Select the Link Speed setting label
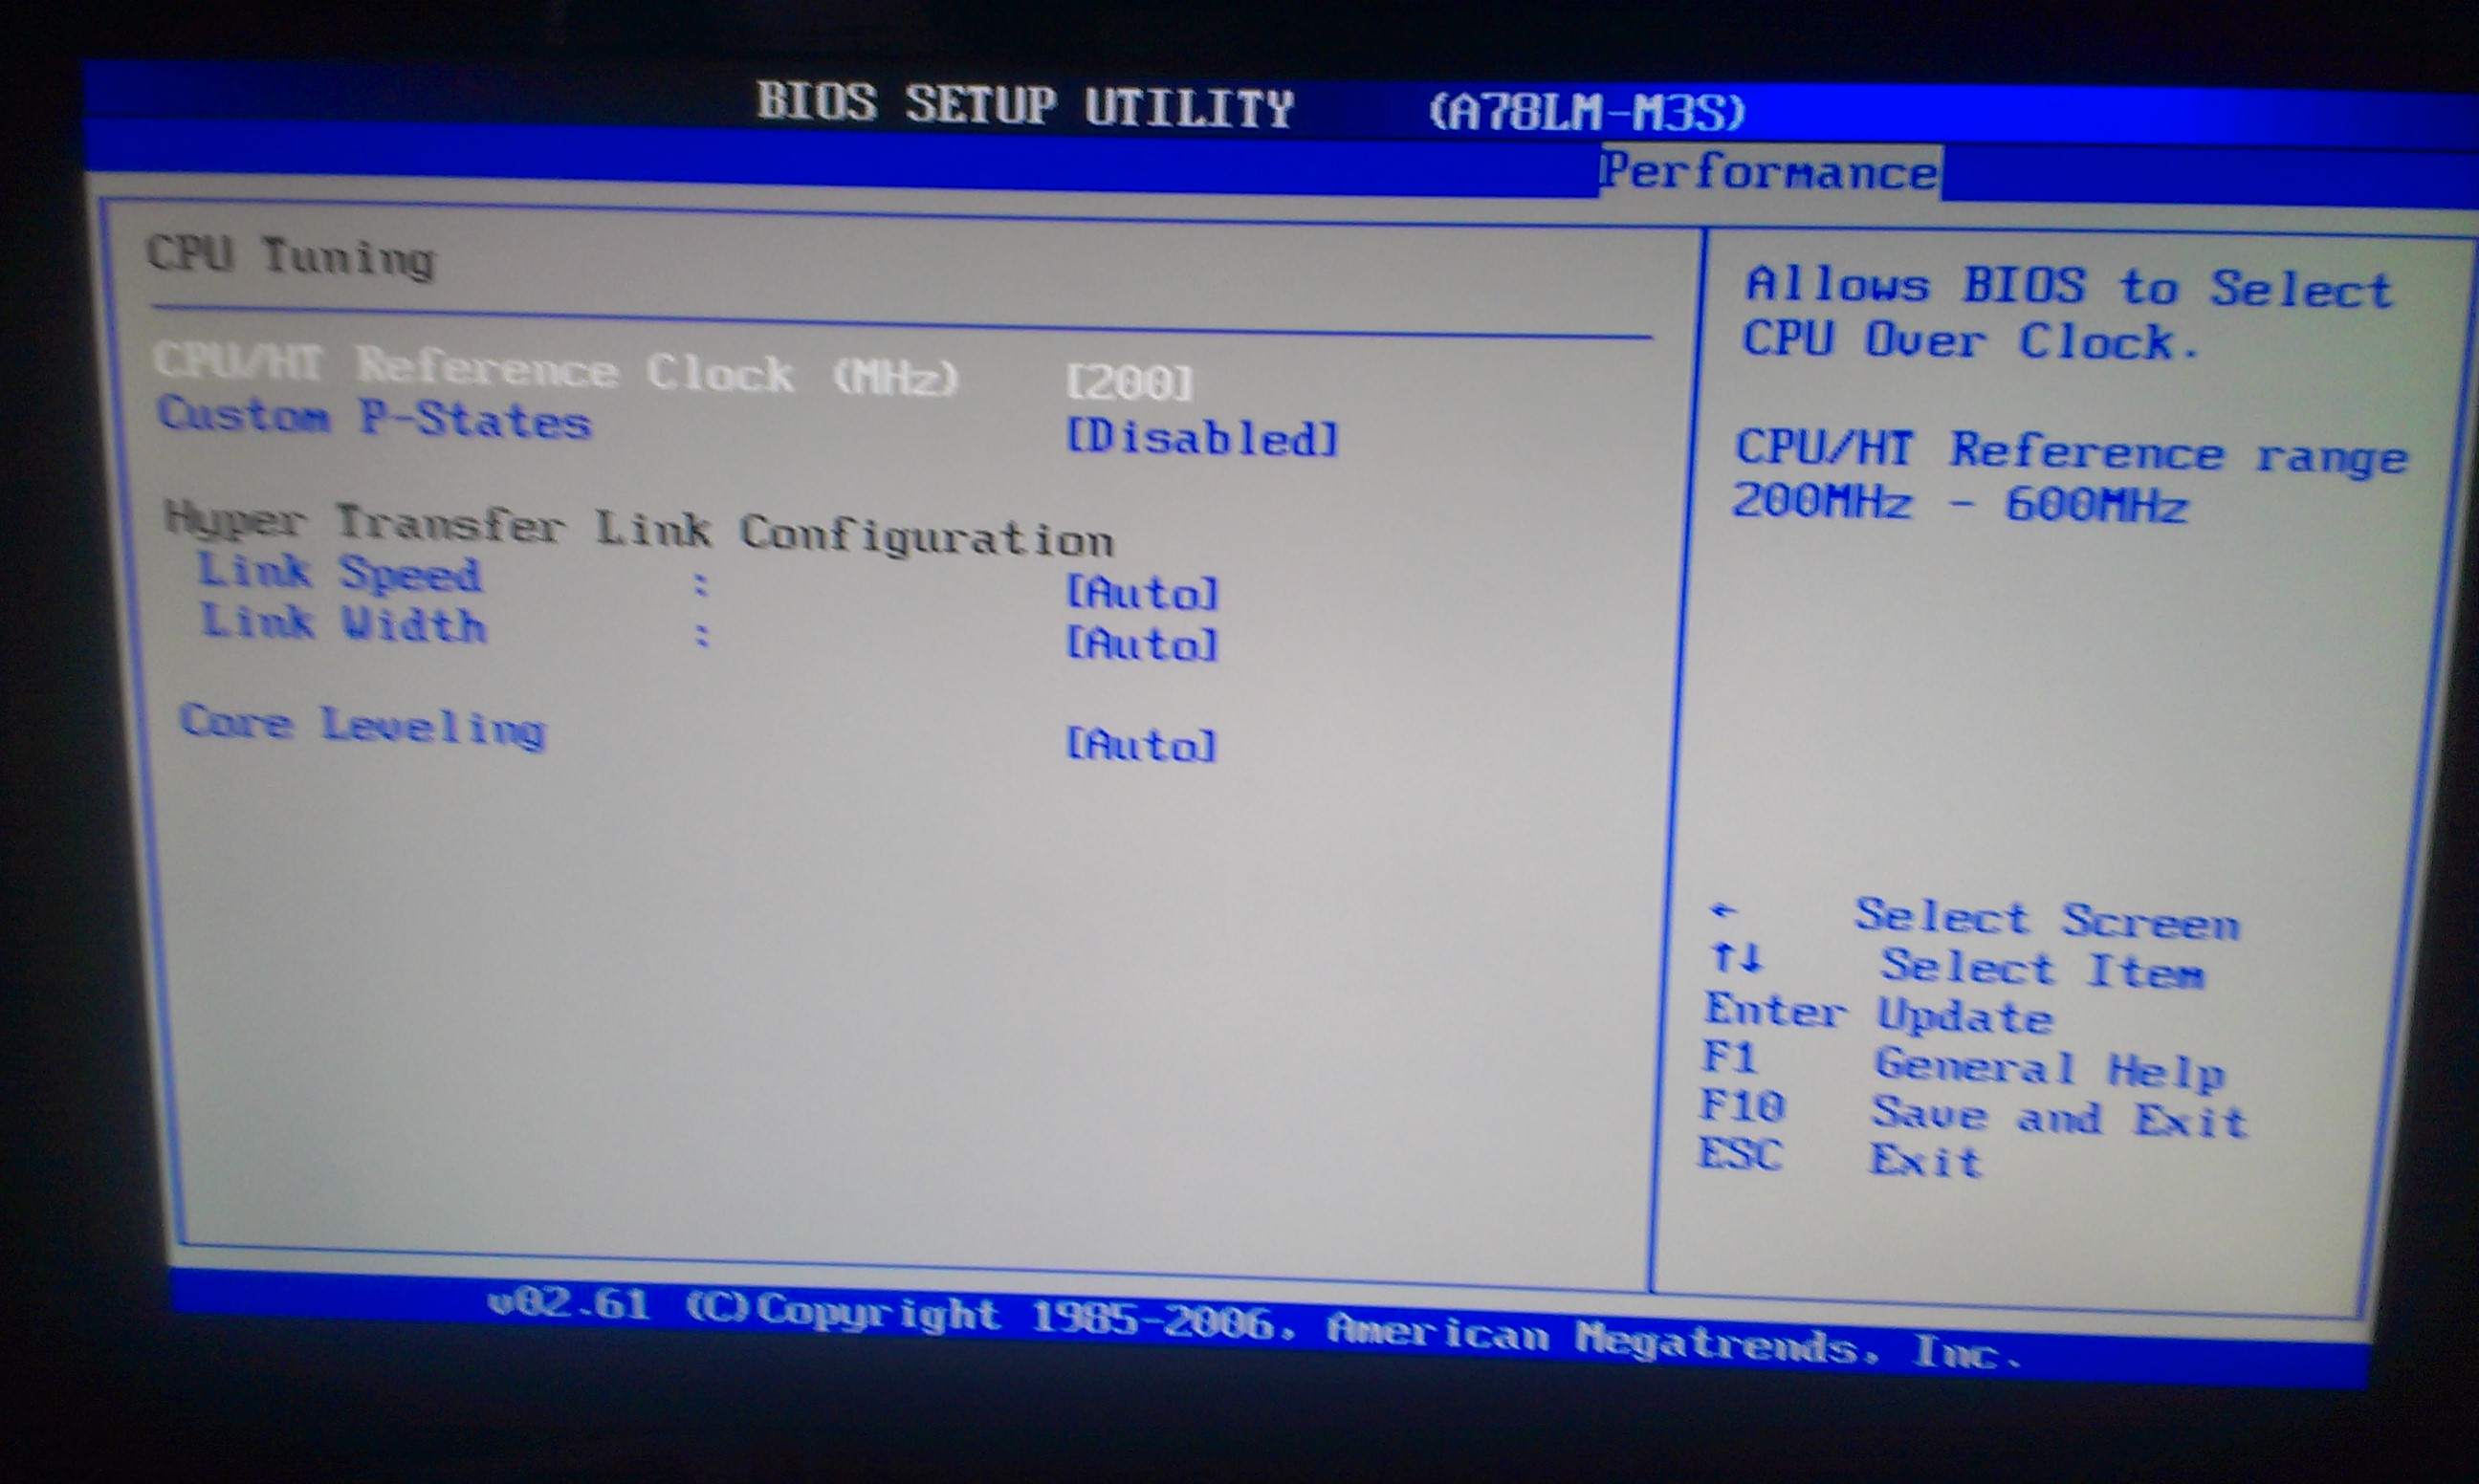 pyautogui.click(x=339, y=573)
